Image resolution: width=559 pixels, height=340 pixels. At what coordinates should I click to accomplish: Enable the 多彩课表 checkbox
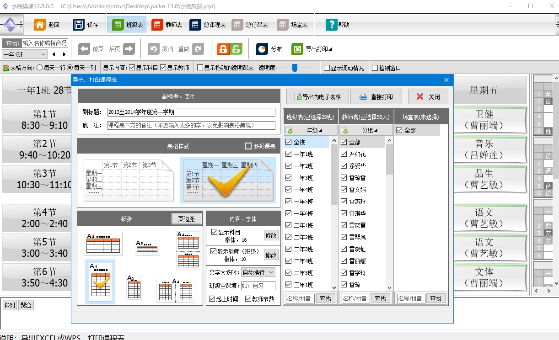[x=248, y=146]
